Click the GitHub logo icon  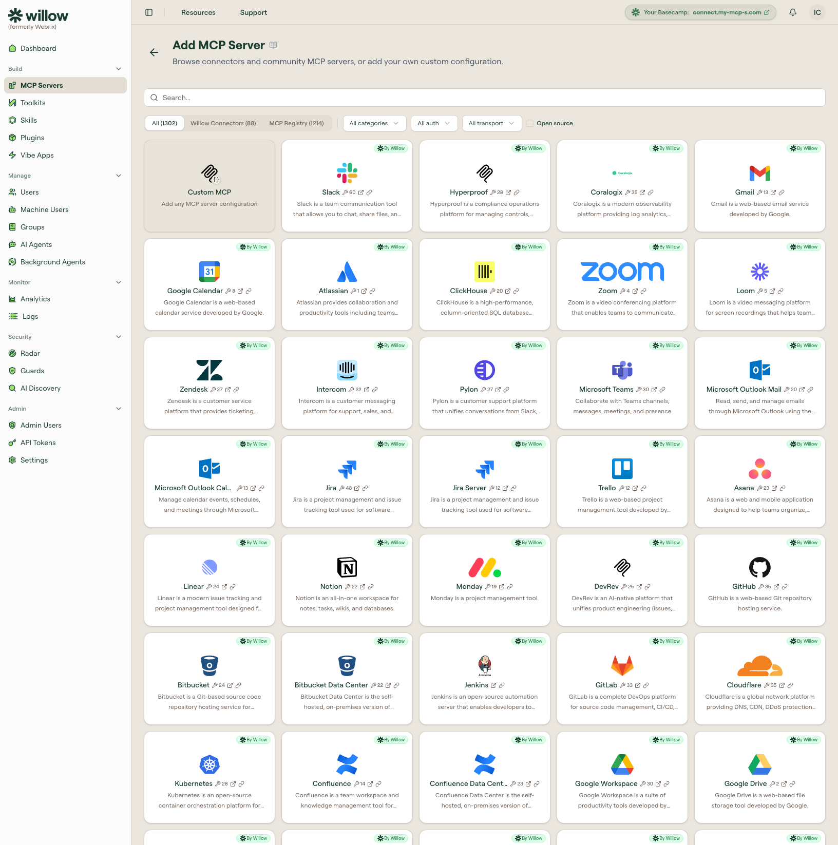760,567
